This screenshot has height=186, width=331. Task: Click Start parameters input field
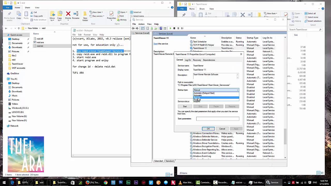[218, 119]
